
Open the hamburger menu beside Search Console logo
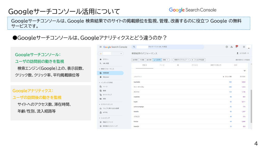coord(100,47)
